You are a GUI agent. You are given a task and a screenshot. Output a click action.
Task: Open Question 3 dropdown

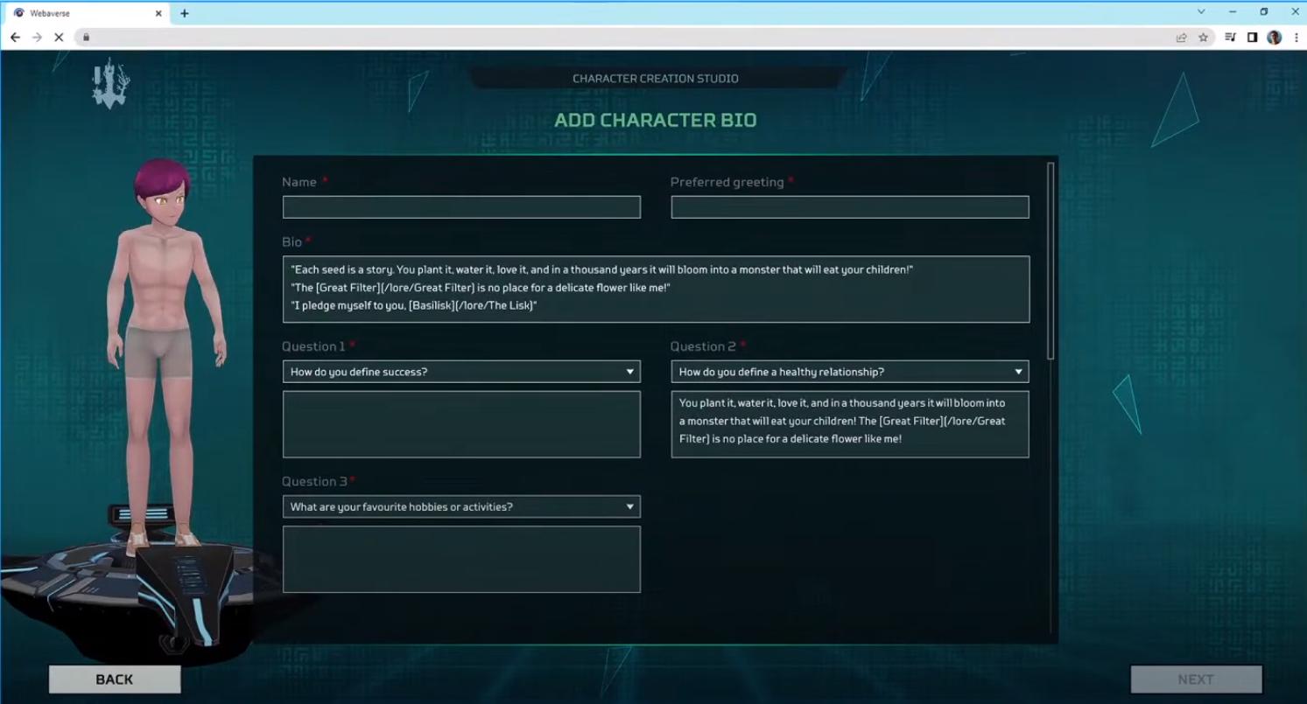pos(461,506)
